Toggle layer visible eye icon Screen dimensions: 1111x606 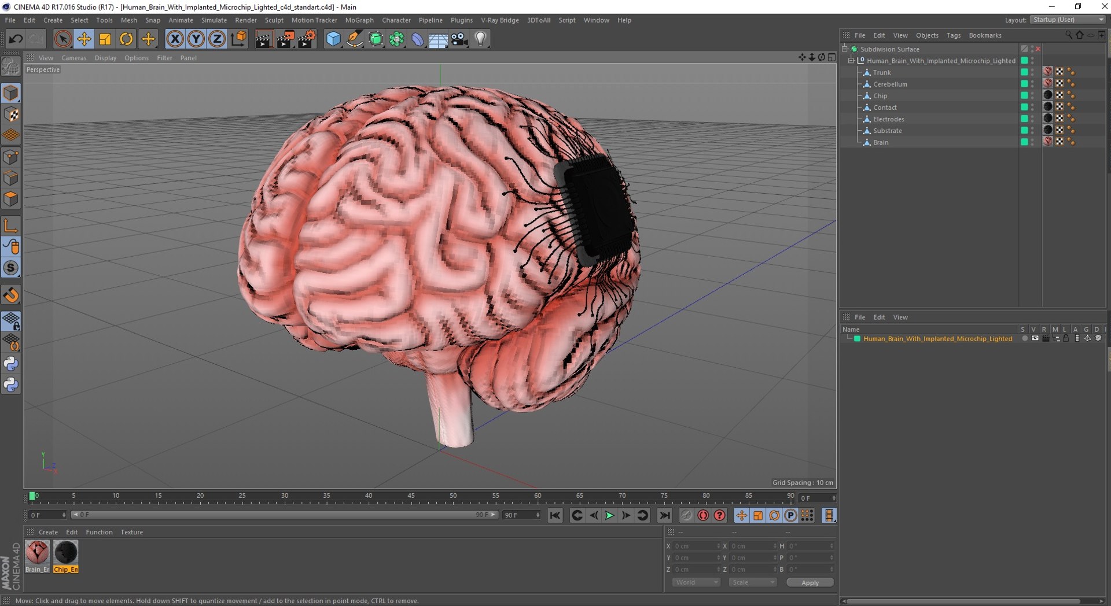[x=1035, y=338]
